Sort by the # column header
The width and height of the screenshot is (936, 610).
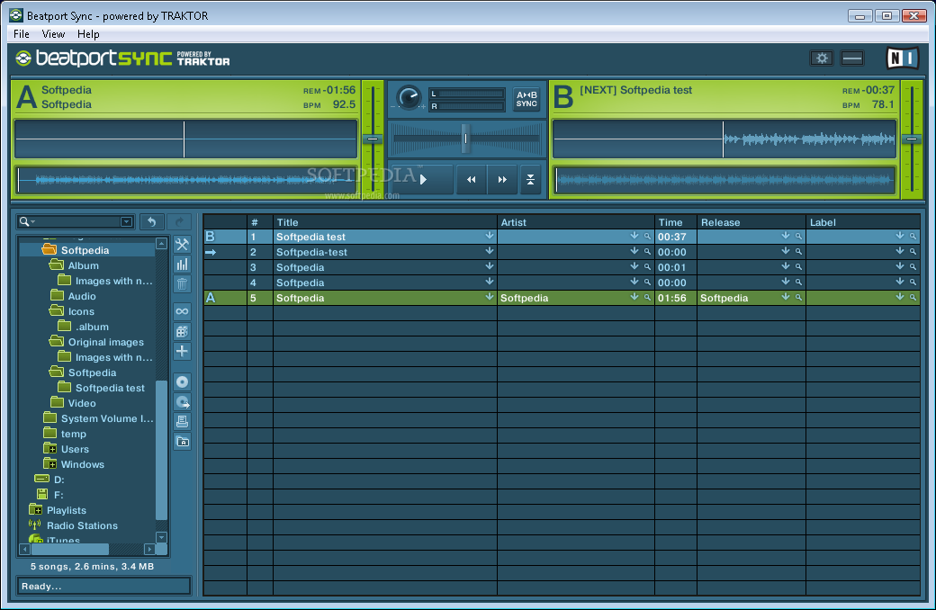click(260, 222)
